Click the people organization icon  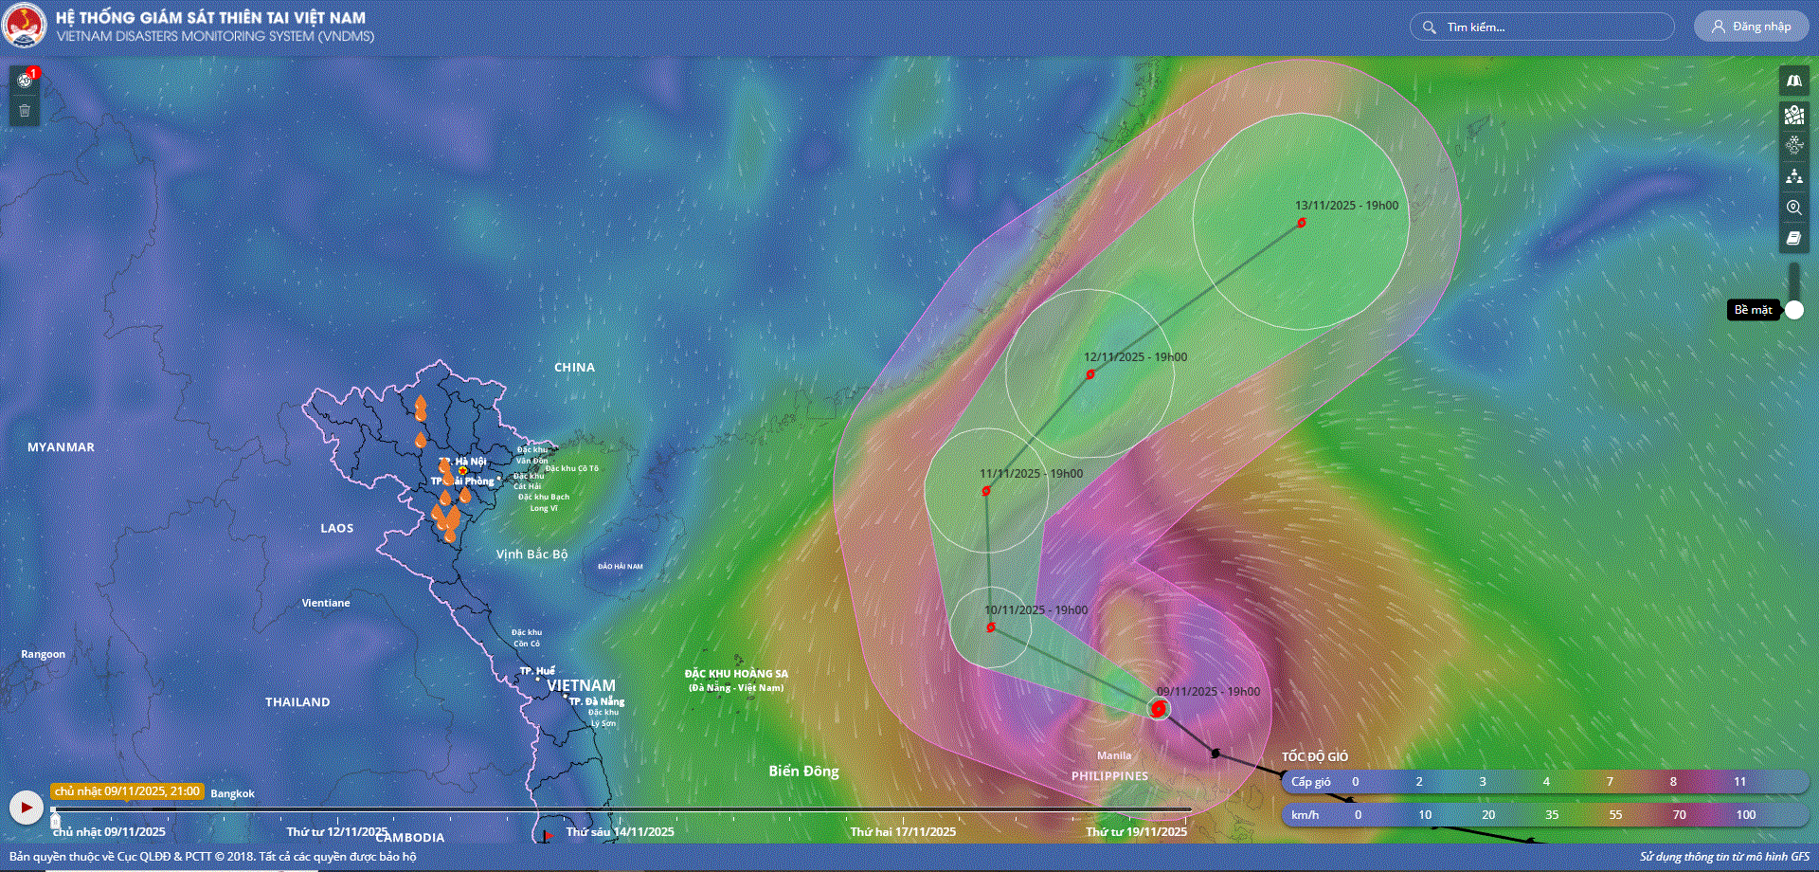(1793, 176)
